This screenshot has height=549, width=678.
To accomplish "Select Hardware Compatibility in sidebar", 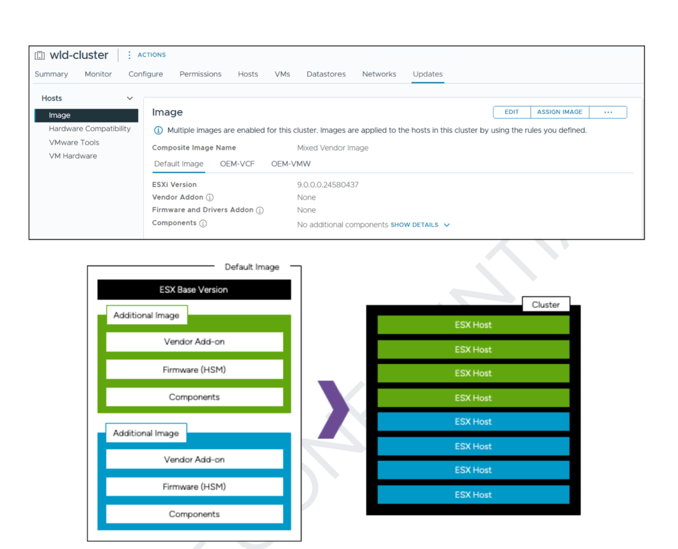I will [x=90, y=129].
